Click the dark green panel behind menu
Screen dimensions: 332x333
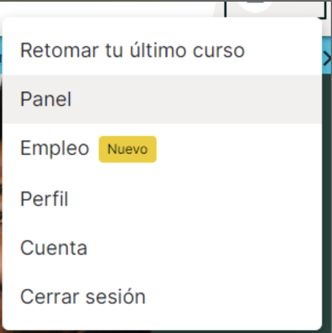(327, 191)
